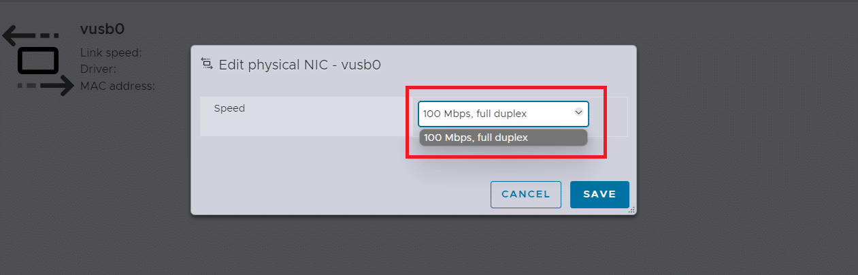Expand the Speed dropdown chevron arrow
Screen dimensions: 858x275
pos(578,112)
